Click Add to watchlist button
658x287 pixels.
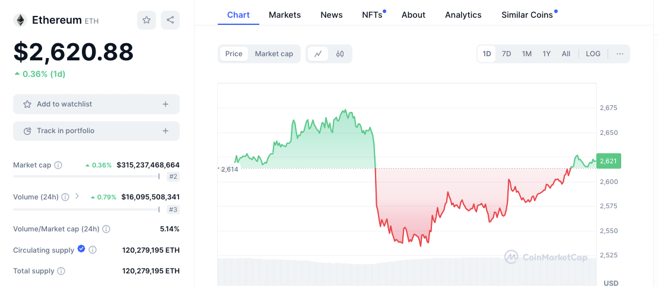(96, 104)
